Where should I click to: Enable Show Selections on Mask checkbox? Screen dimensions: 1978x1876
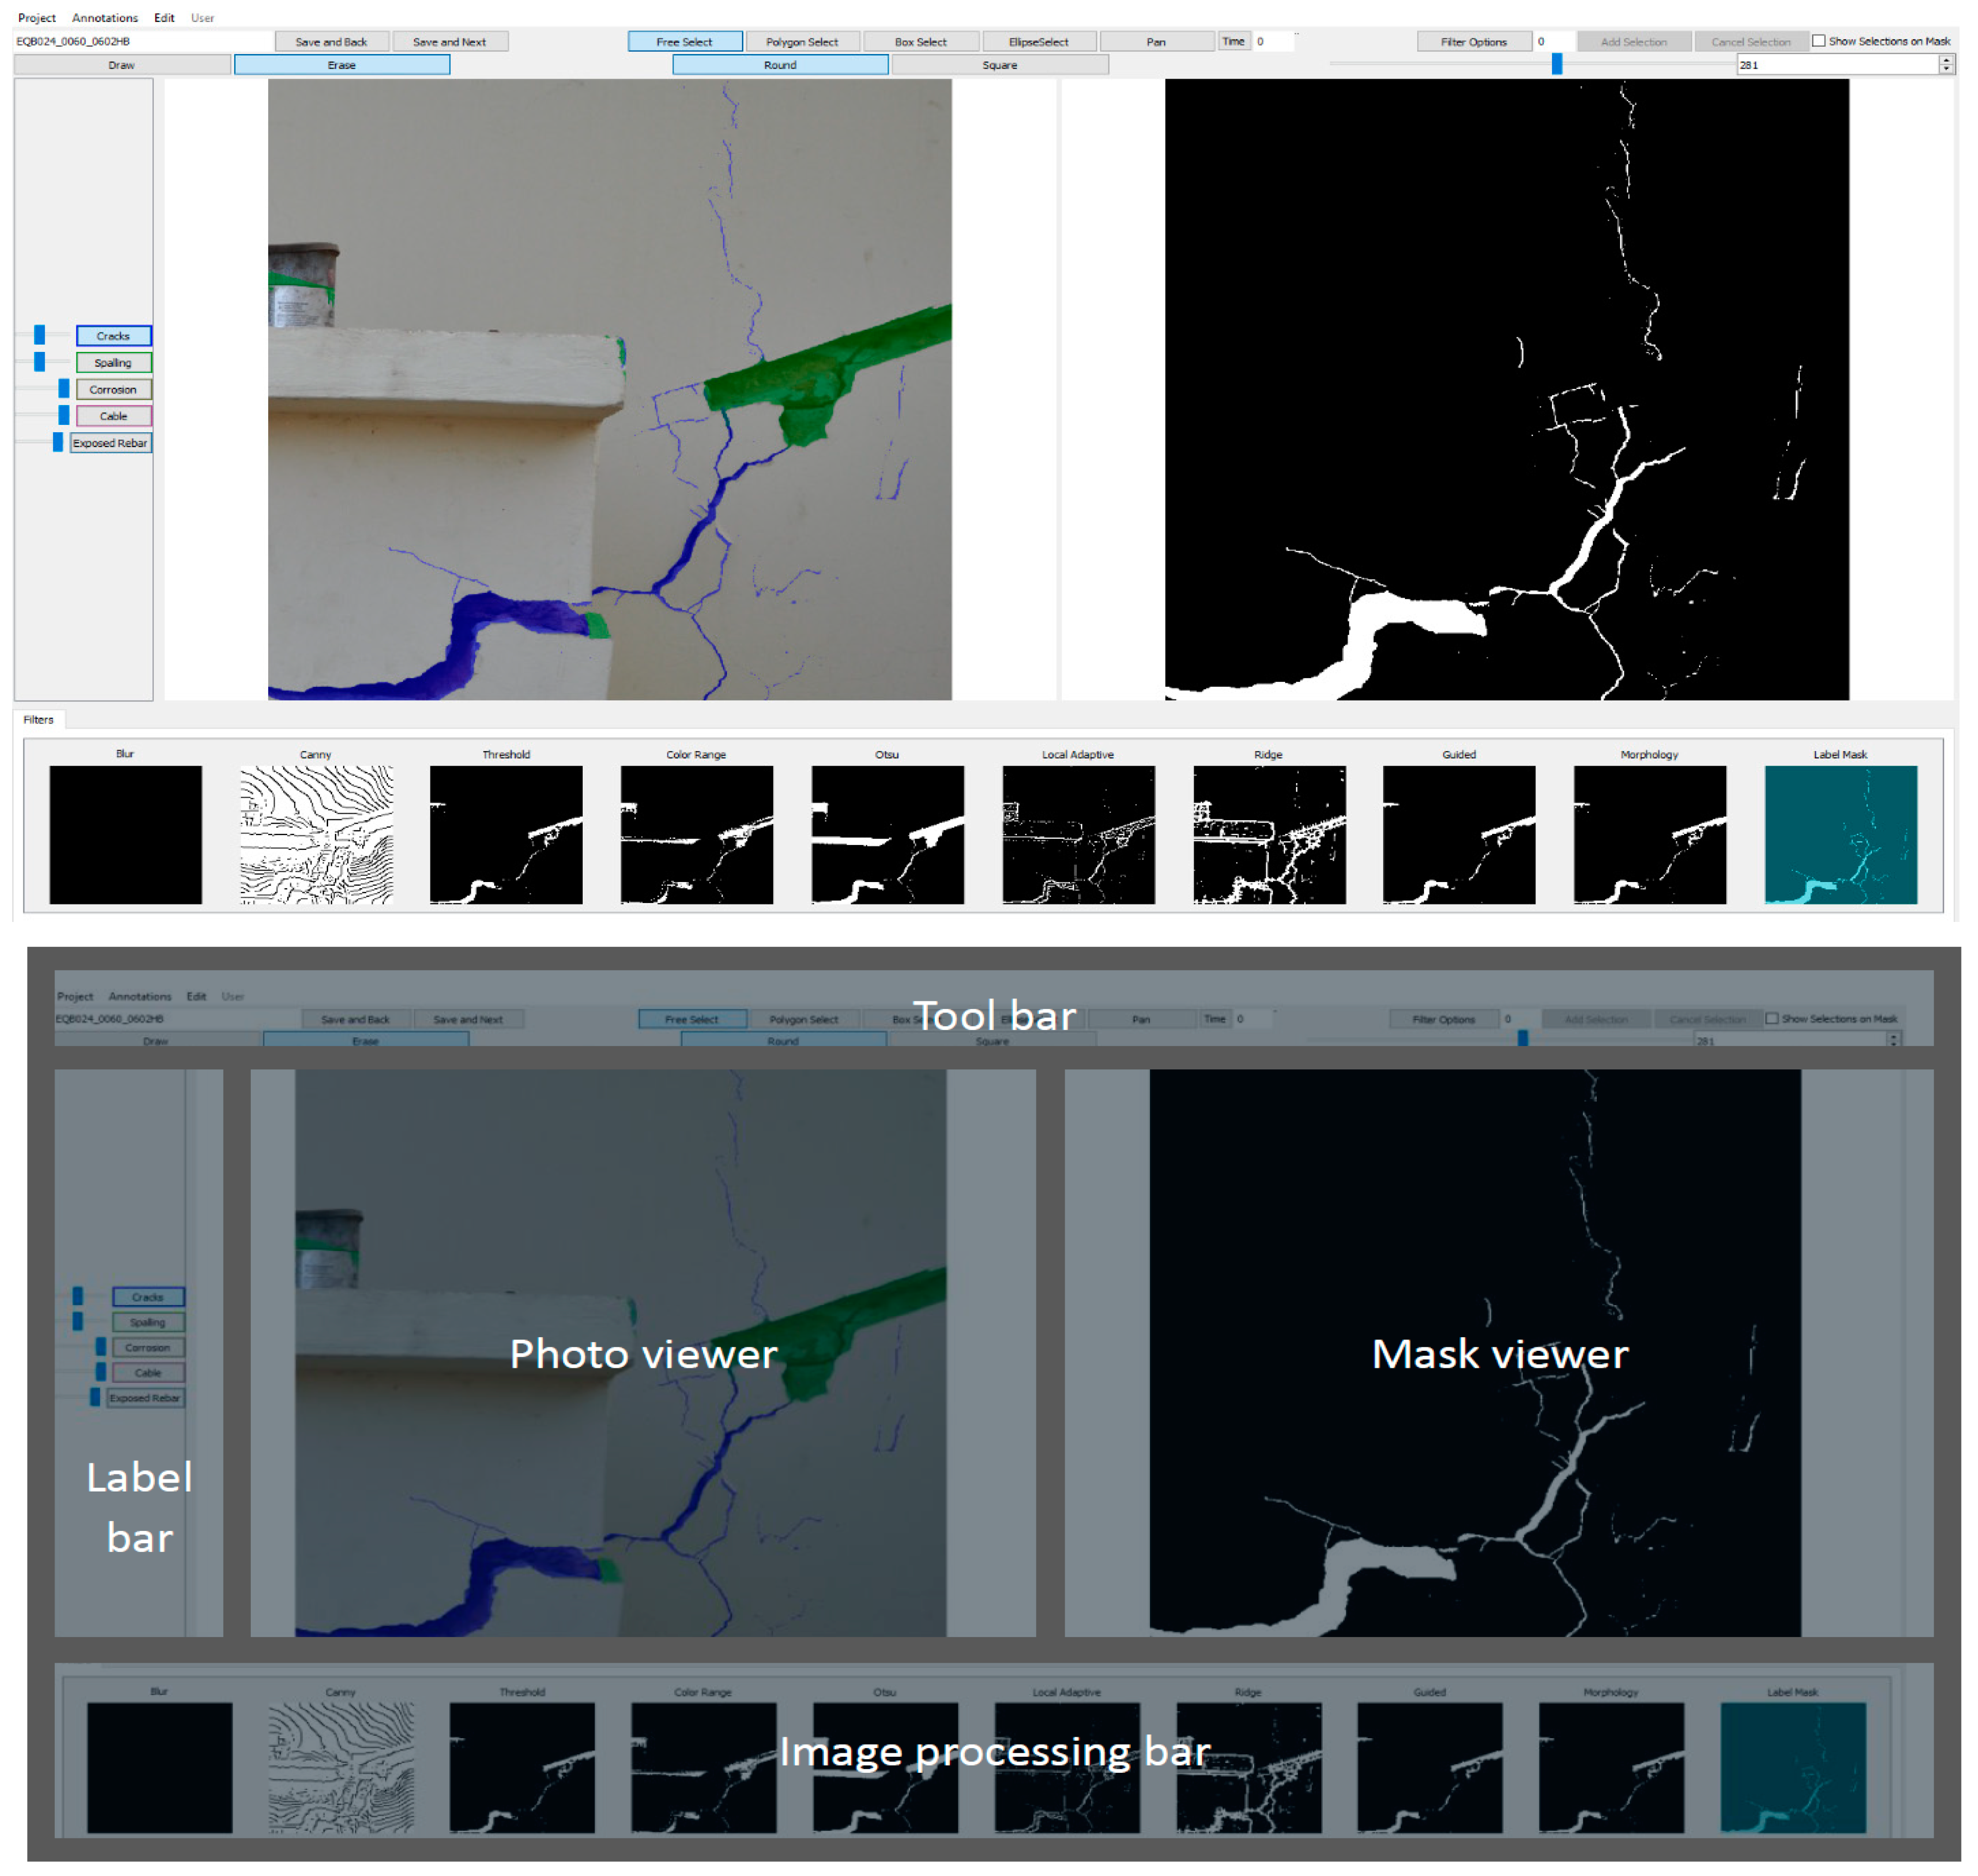click(x=1819, y=41)
